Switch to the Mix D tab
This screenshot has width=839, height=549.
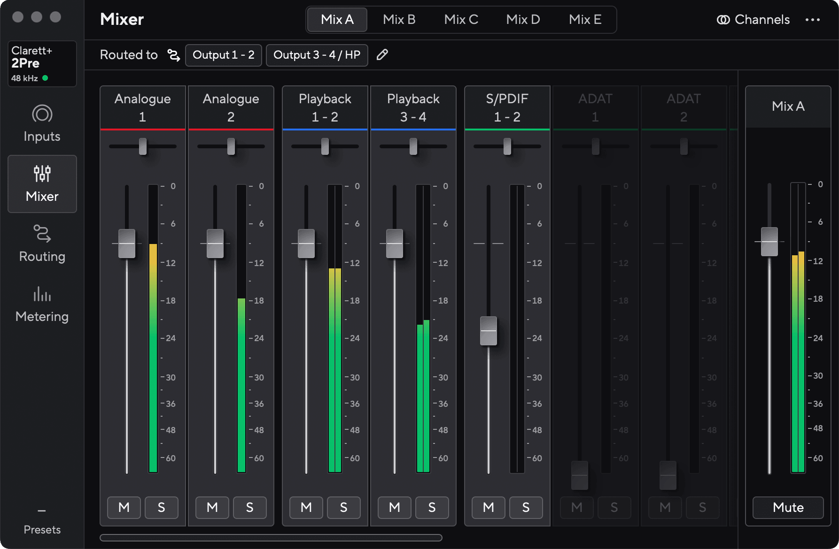pyautogui.click(x=523, y=20)
